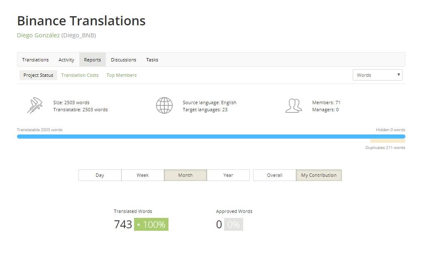
Task: Click 'Hidden 0 words' label
Action: point(390,129)
